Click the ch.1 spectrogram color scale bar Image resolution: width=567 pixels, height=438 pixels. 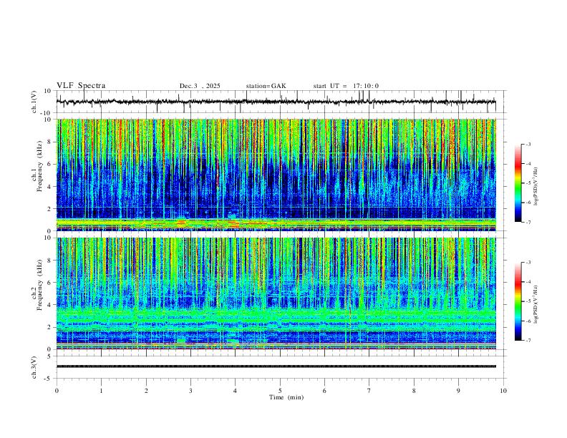pyautogui.click(x=518, y=183)
